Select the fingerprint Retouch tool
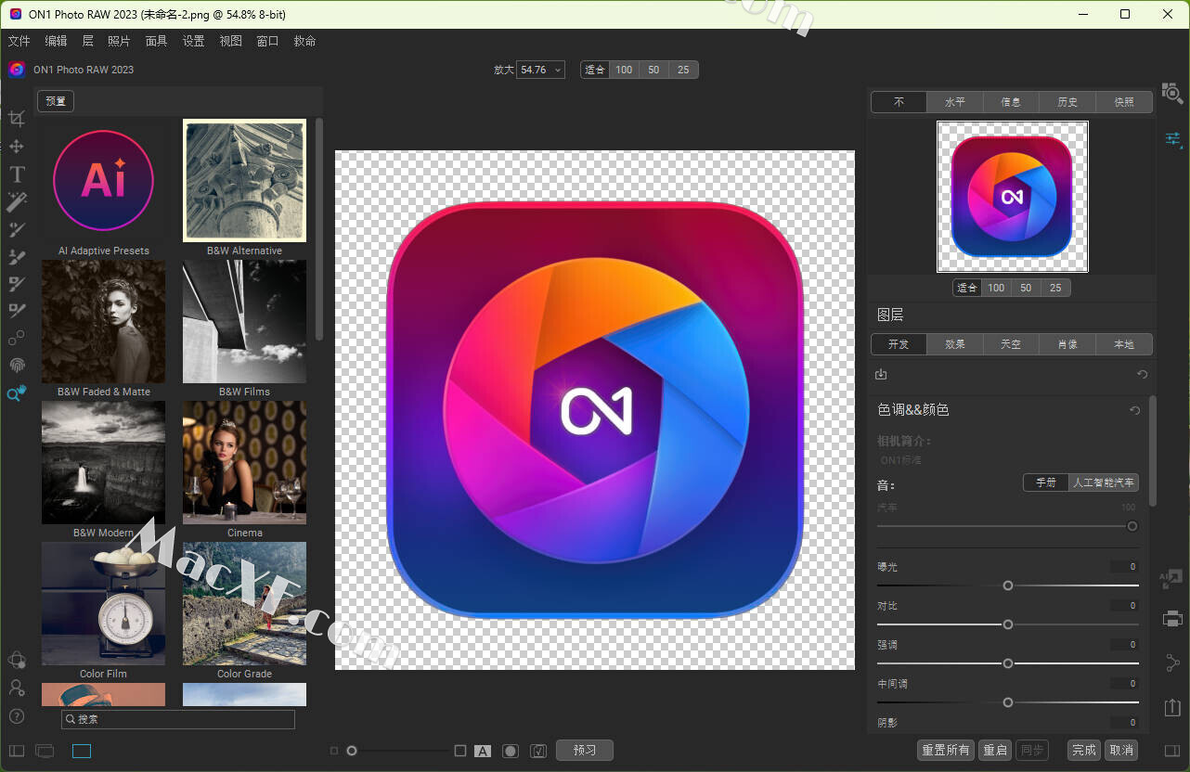Screen dimensions: 1190x772 pyautogui.click(x=17, y=366)
